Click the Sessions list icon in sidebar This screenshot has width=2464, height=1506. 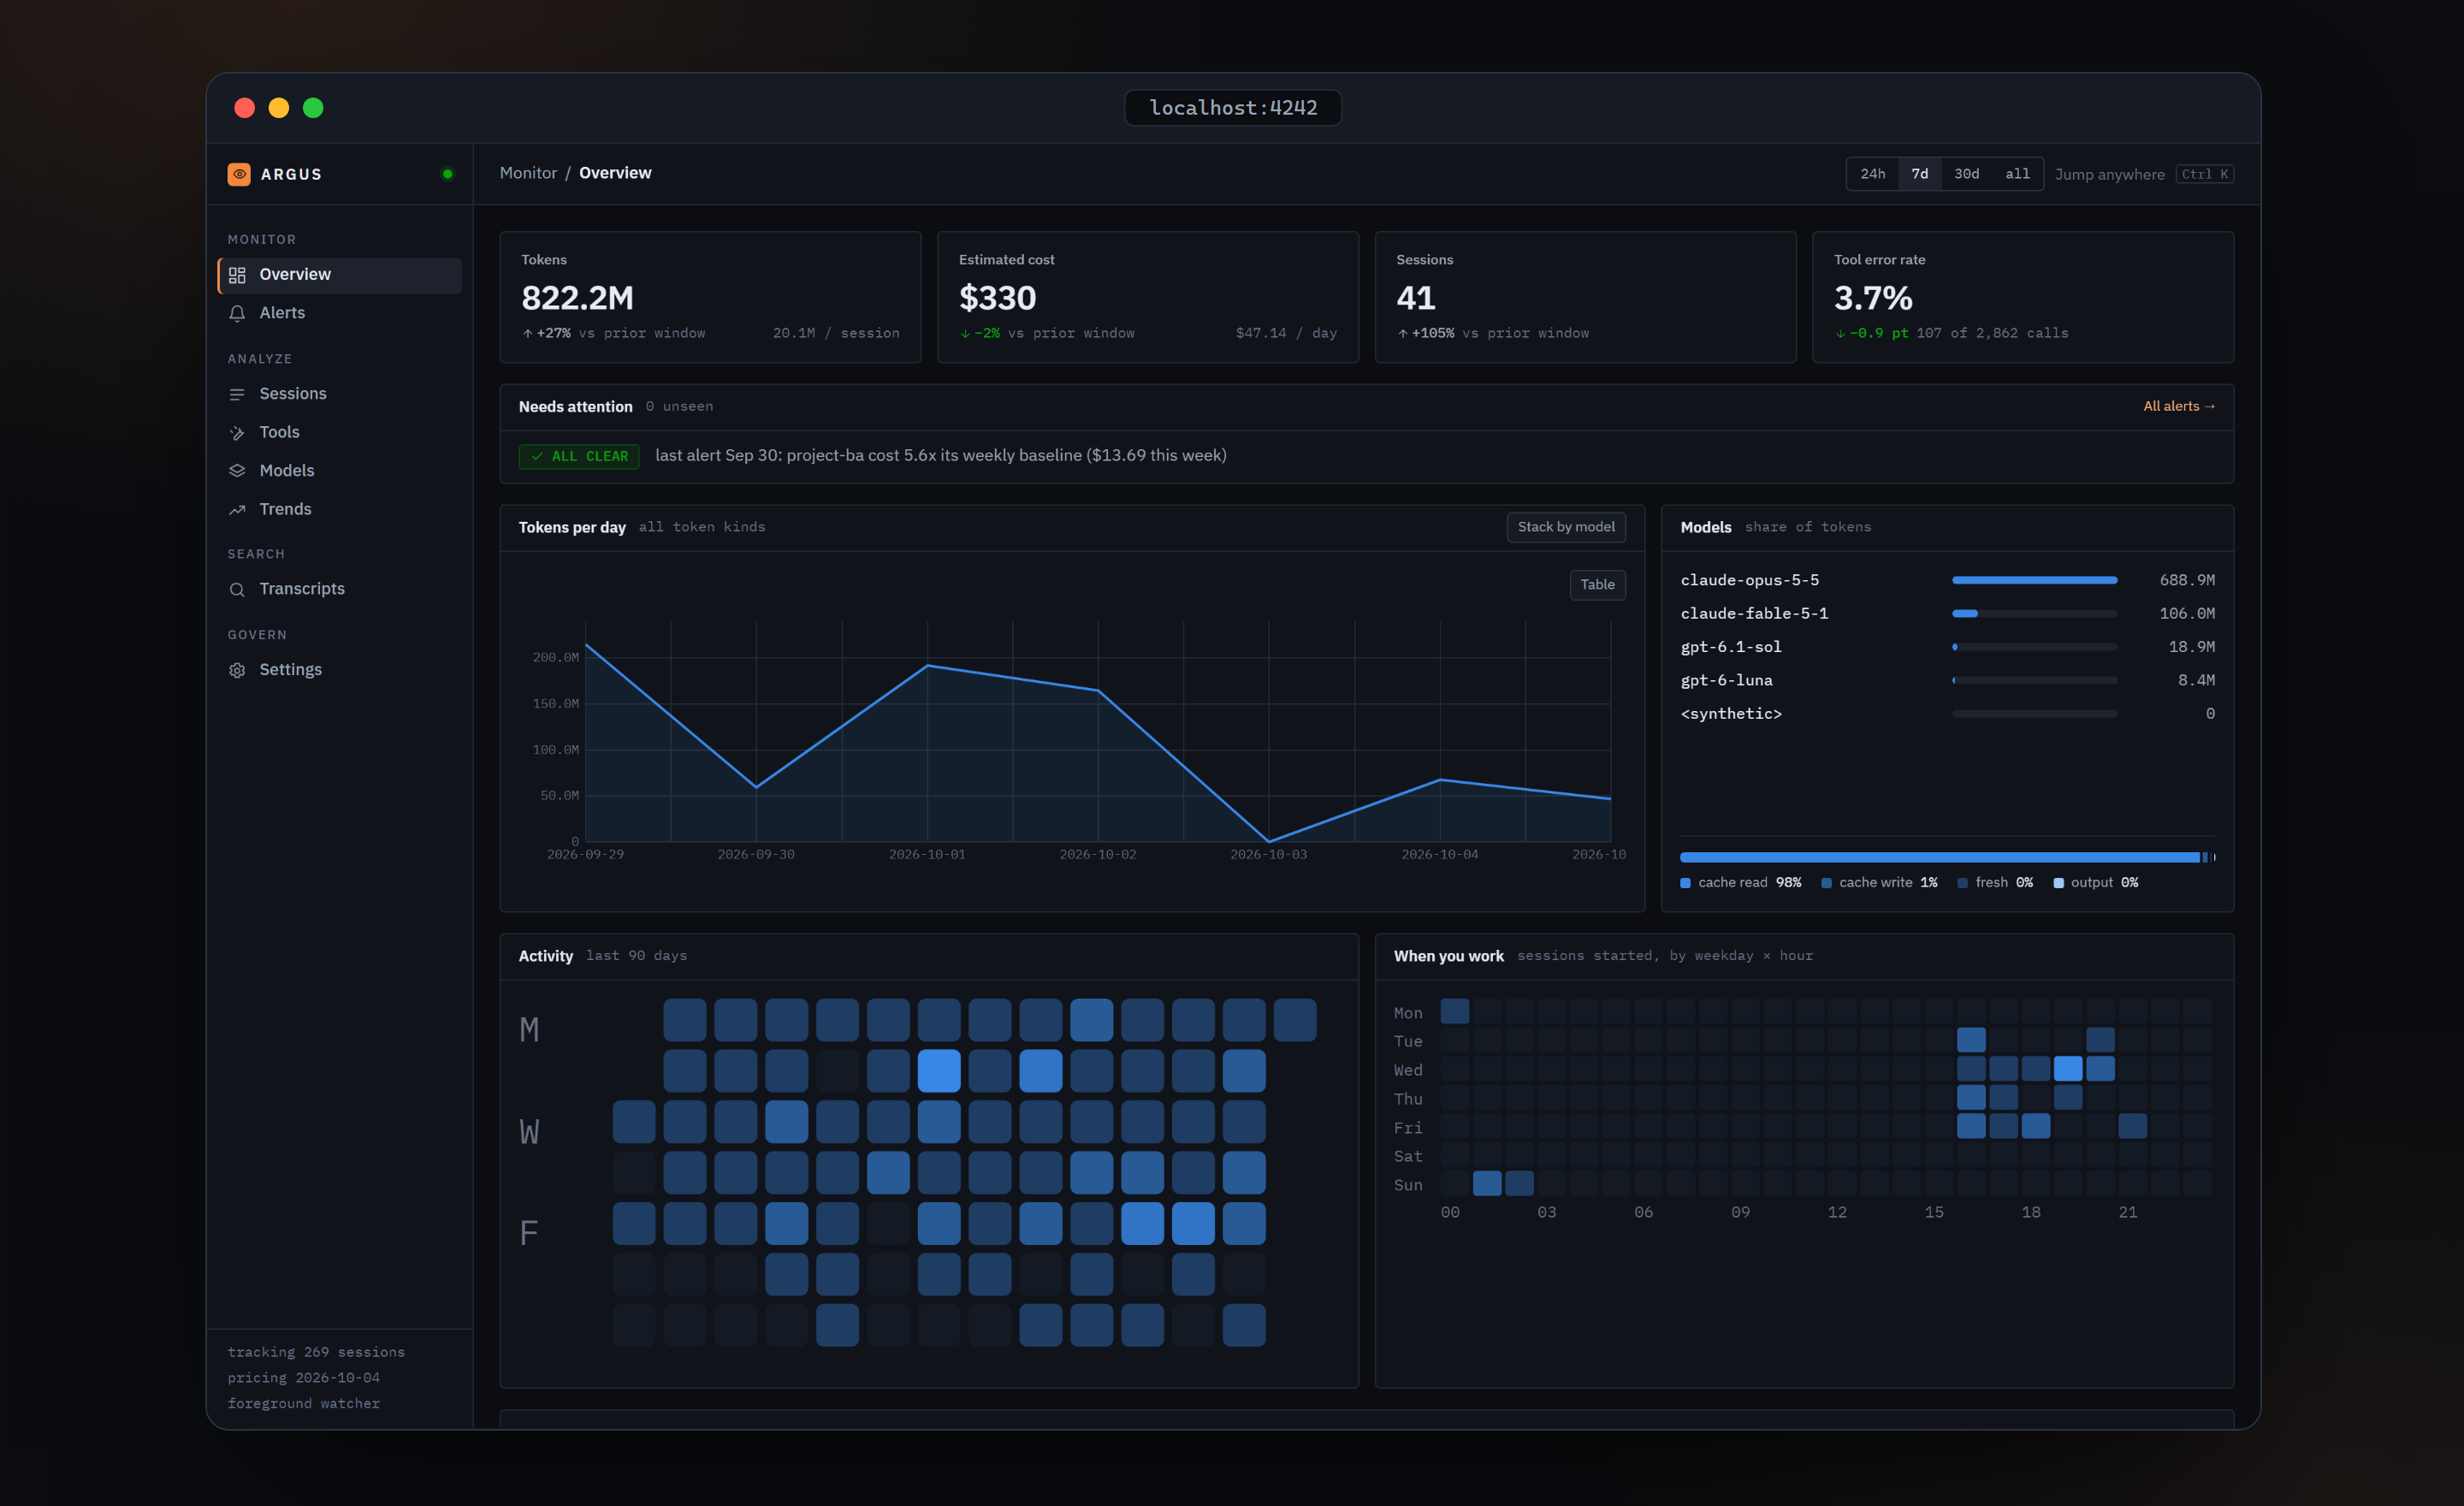[x=237, y=394]
